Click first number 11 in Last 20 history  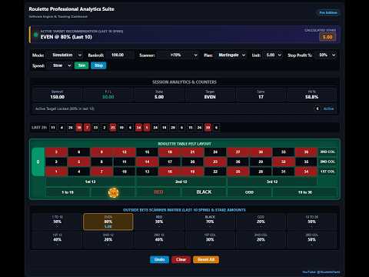53,128
